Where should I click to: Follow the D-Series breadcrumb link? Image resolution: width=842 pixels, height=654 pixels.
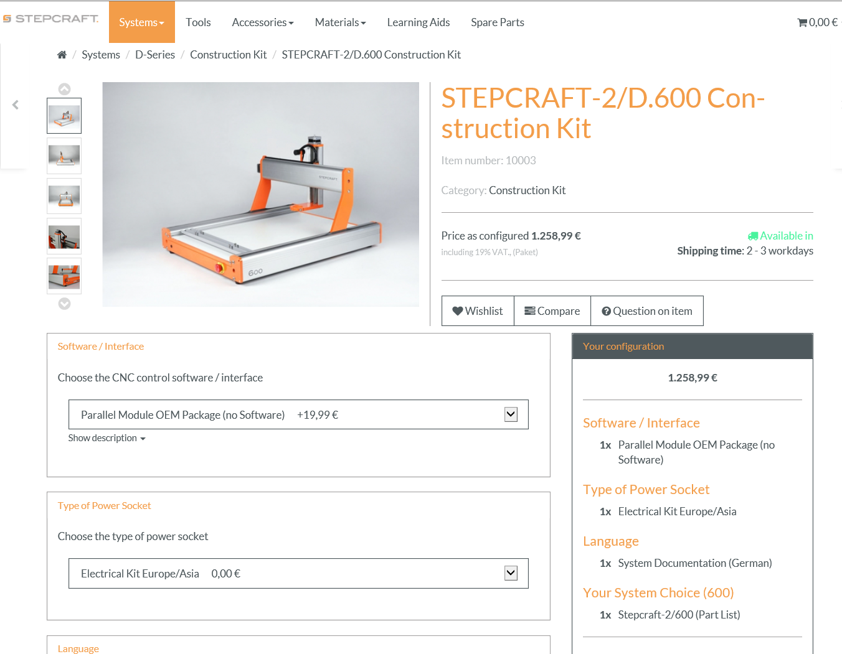pyautogui.click(x=155, y=55)
